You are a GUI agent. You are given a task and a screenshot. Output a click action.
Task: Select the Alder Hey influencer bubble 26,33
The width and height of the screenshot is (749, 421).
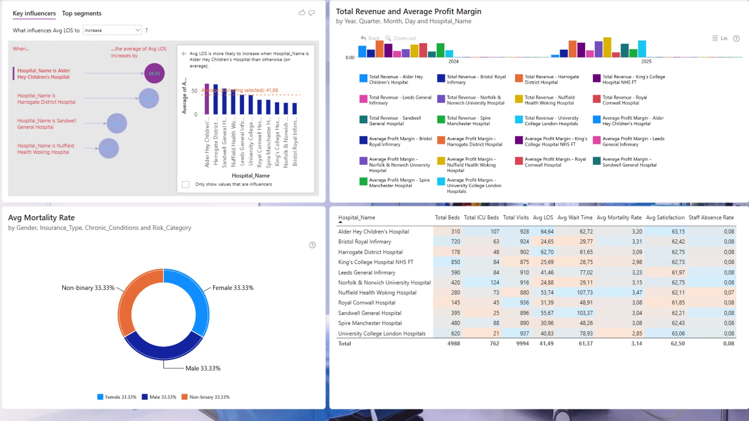tap(154, 73)
